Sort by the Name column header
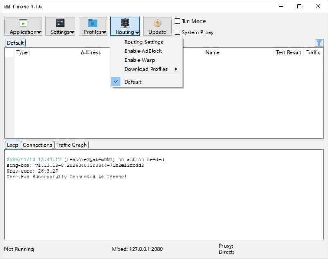The width and height of the screenshot is (328, 259). point(212,52)
